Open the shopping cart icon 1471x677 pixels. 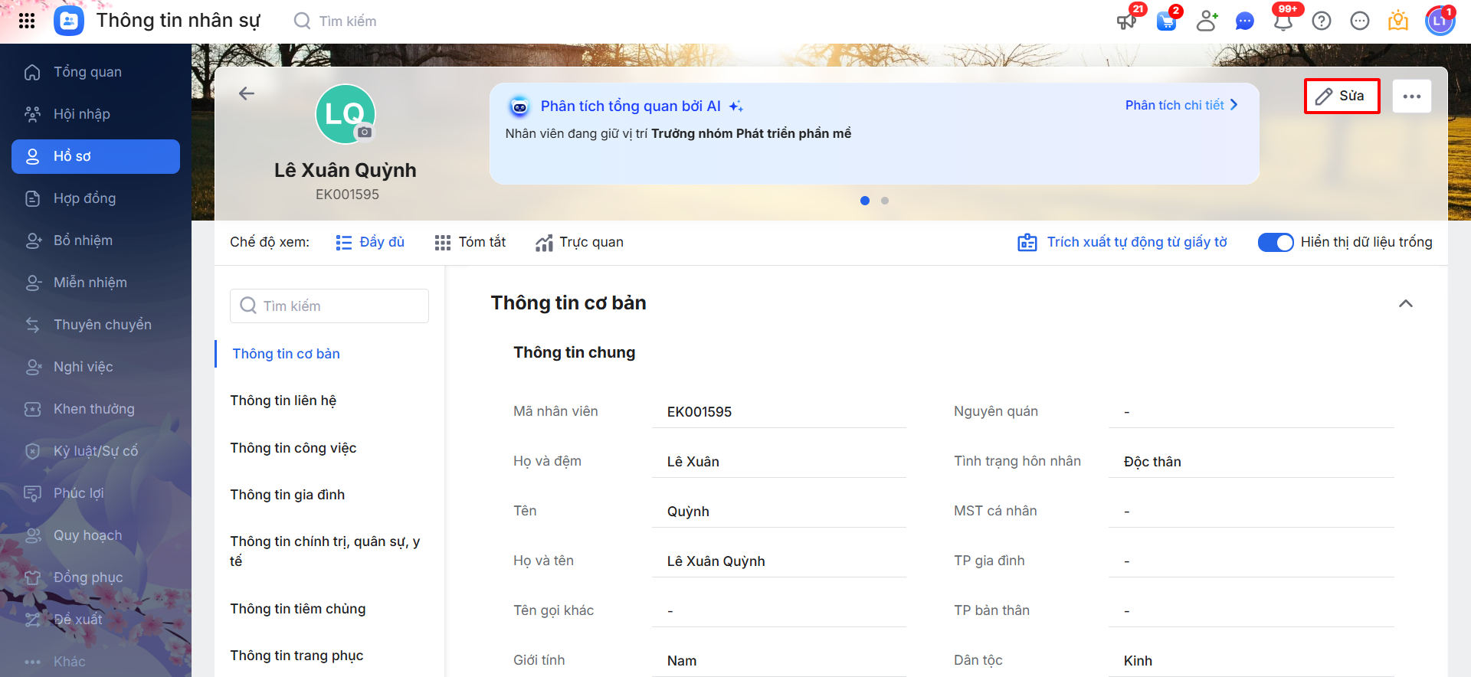click(x=1167, y=21)
